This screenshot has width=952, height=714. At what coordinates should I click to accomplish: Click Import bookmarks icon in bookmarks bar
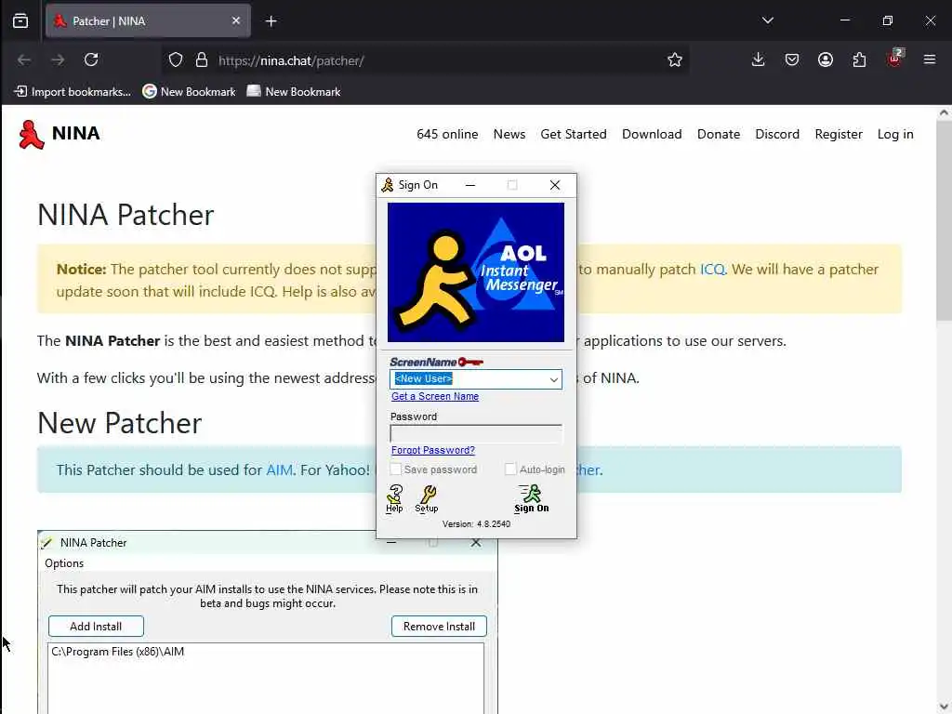coord(20,92)
